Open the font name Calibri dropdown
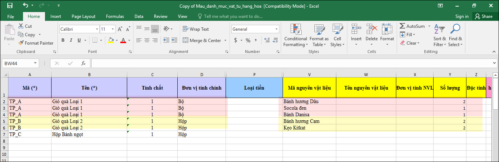This screenshot has height=162, width=499. (97, 29)
